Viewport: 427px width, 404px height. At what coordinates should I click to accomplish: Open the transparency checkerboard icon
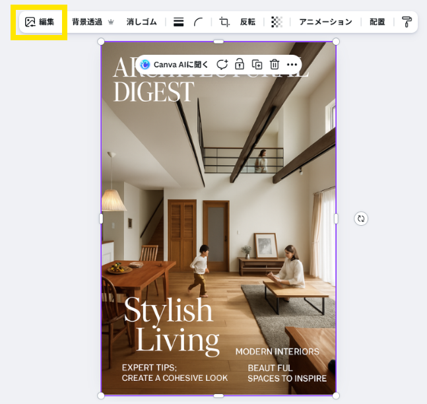277,22
